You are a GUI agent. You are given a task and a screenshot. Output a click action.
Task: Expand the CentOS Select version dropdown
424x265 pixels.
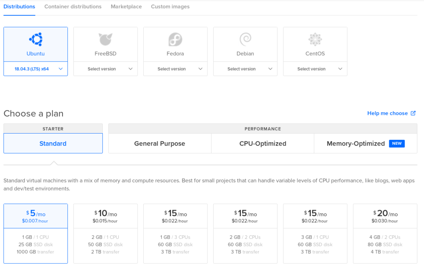coord(315,69)
